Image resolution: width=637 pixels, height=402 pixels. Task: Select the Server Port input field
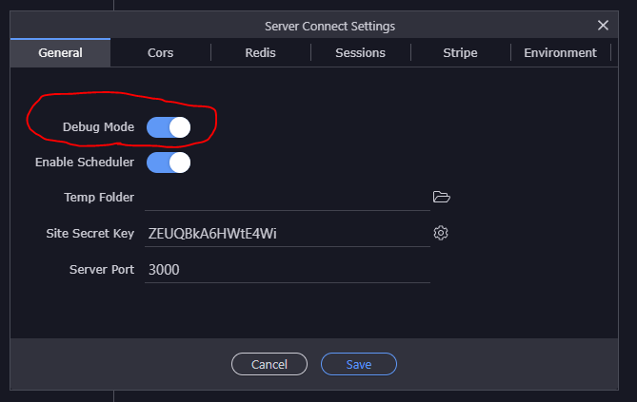tap(286, 270)
